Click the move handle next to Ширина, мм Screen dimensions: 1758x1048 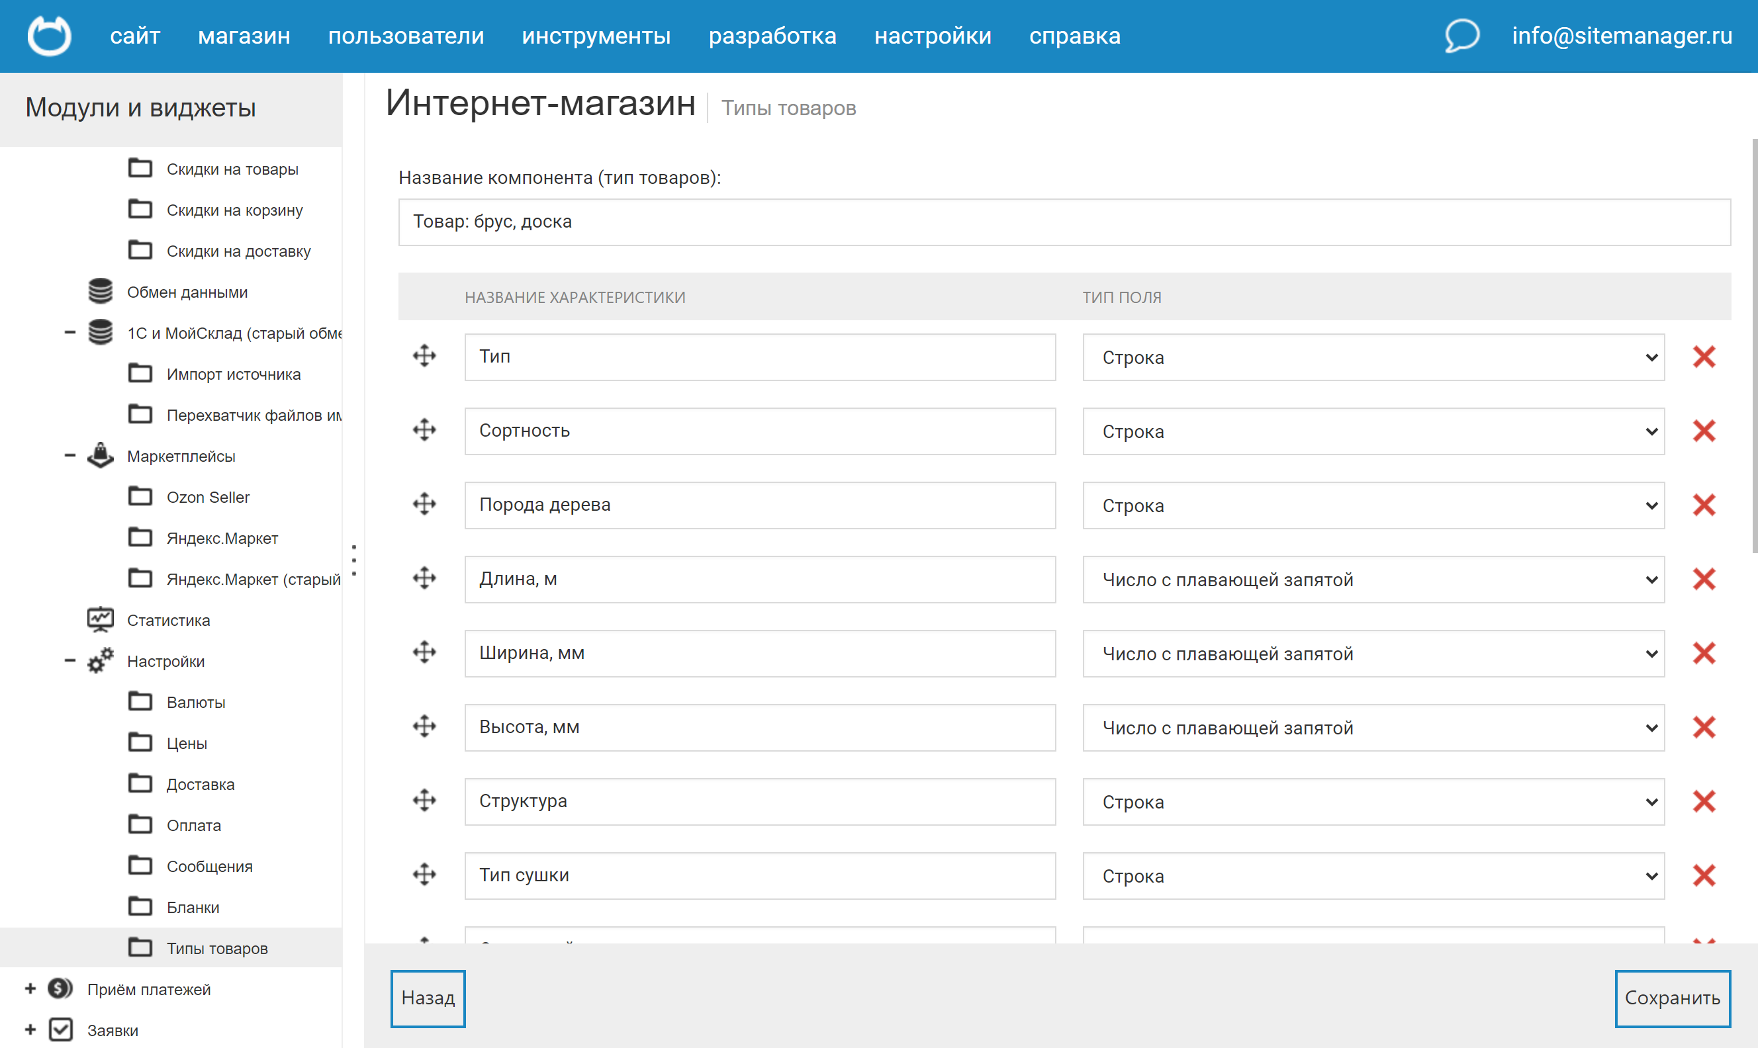coord(424,653)
